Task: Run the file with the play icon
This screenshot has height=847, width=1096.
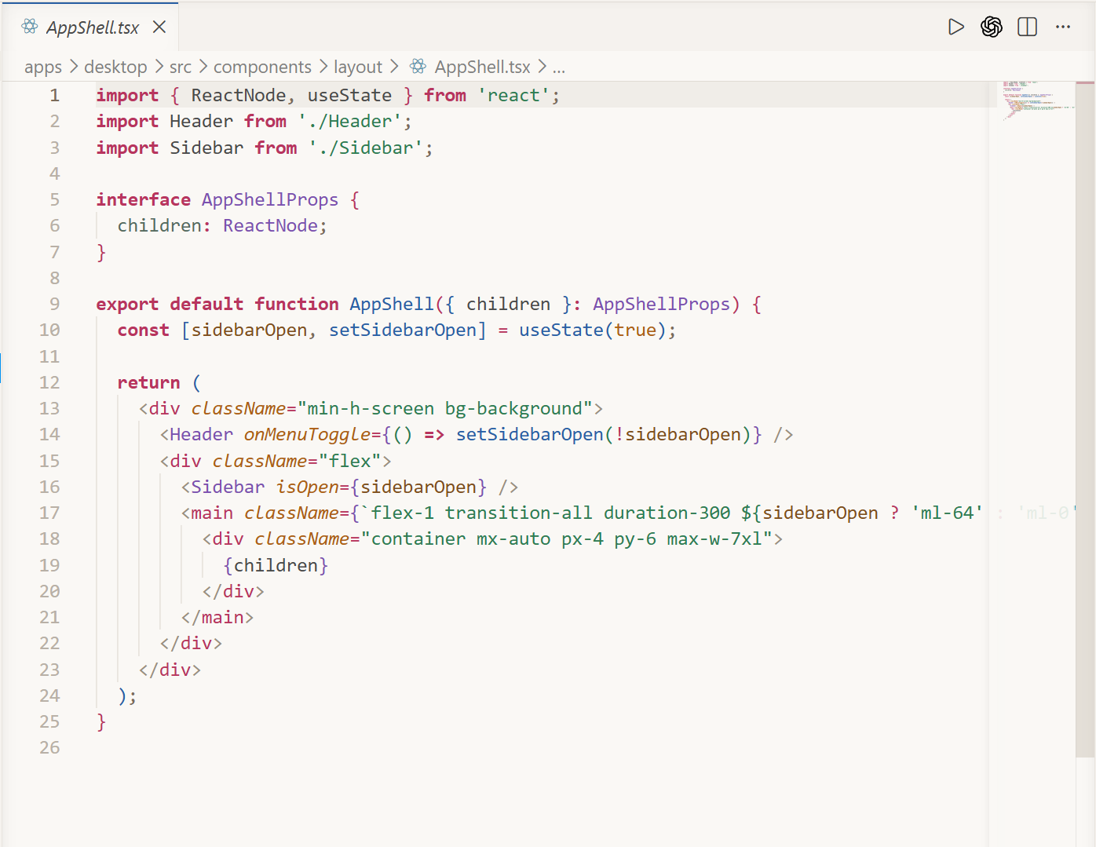Action: (x=955, y=27)
